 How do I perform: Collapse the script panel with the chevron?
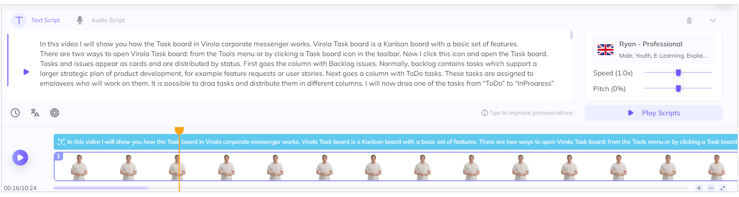click(x=712, y=20)
